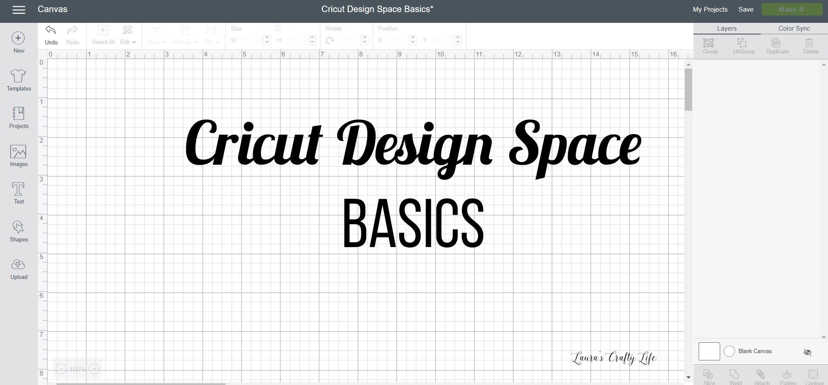Click the layers panel scroll-down arrow
The height and width of the screenshot is (385, 828).
pos(824,337)
